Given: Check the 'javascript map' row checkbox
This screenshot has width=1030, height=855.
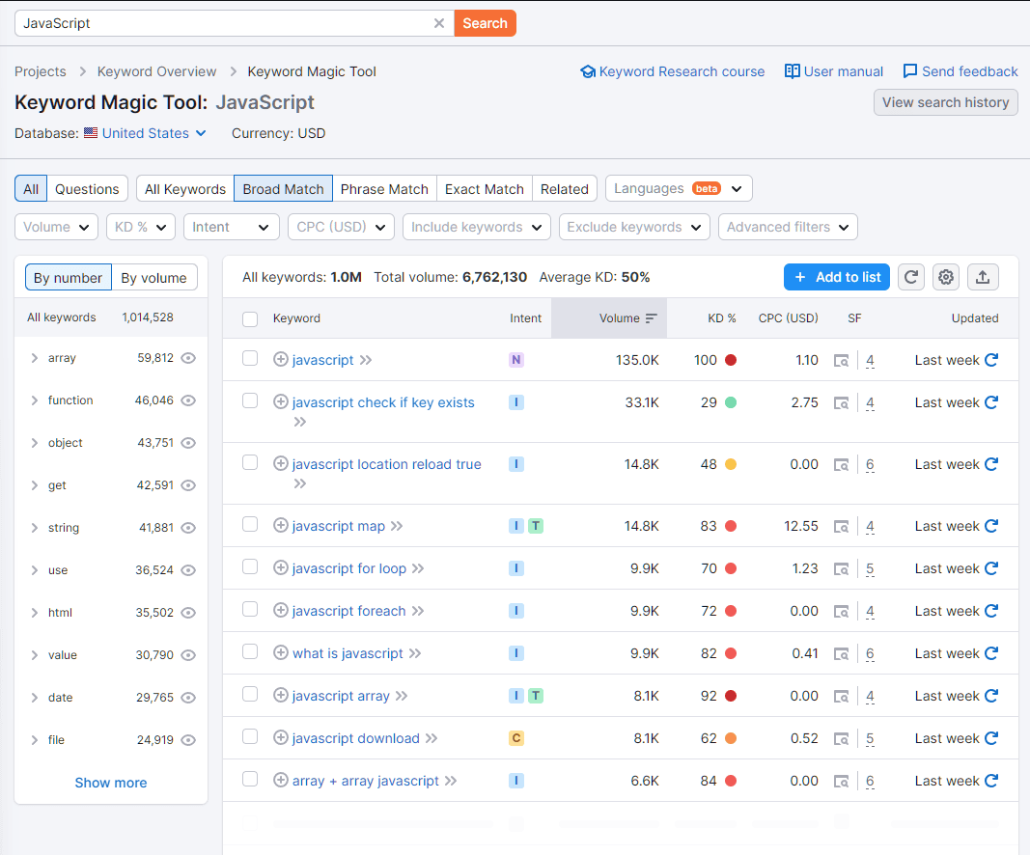Looking at the screenshot, I should point(250,524).
